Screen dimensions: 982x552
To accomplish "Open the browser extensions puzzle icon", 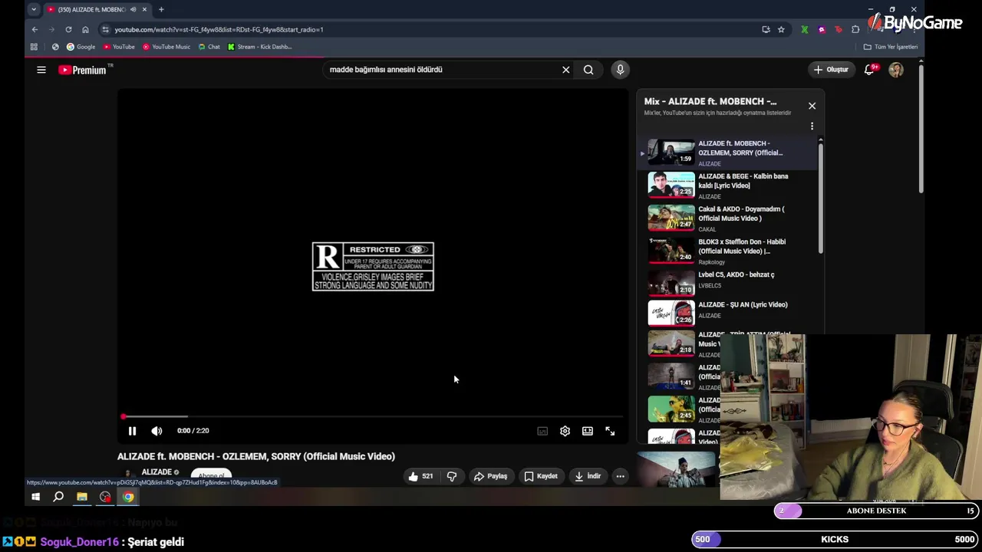I will [x=855, y=29].
